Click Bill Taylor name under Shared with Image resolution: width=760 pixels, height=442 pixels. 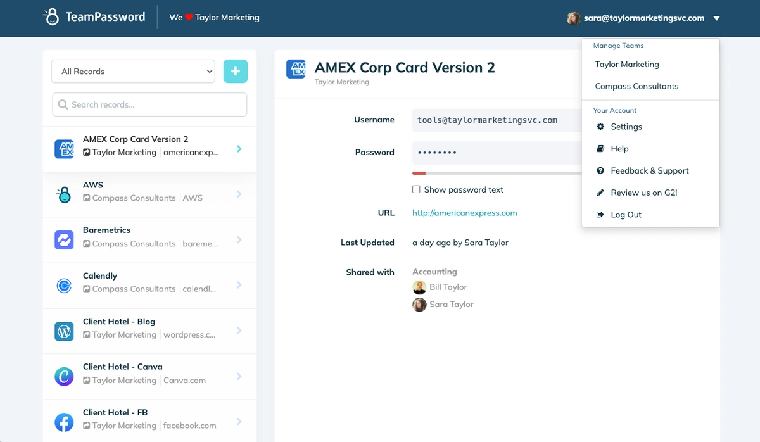pyautogui.click(x=448, y=287)
